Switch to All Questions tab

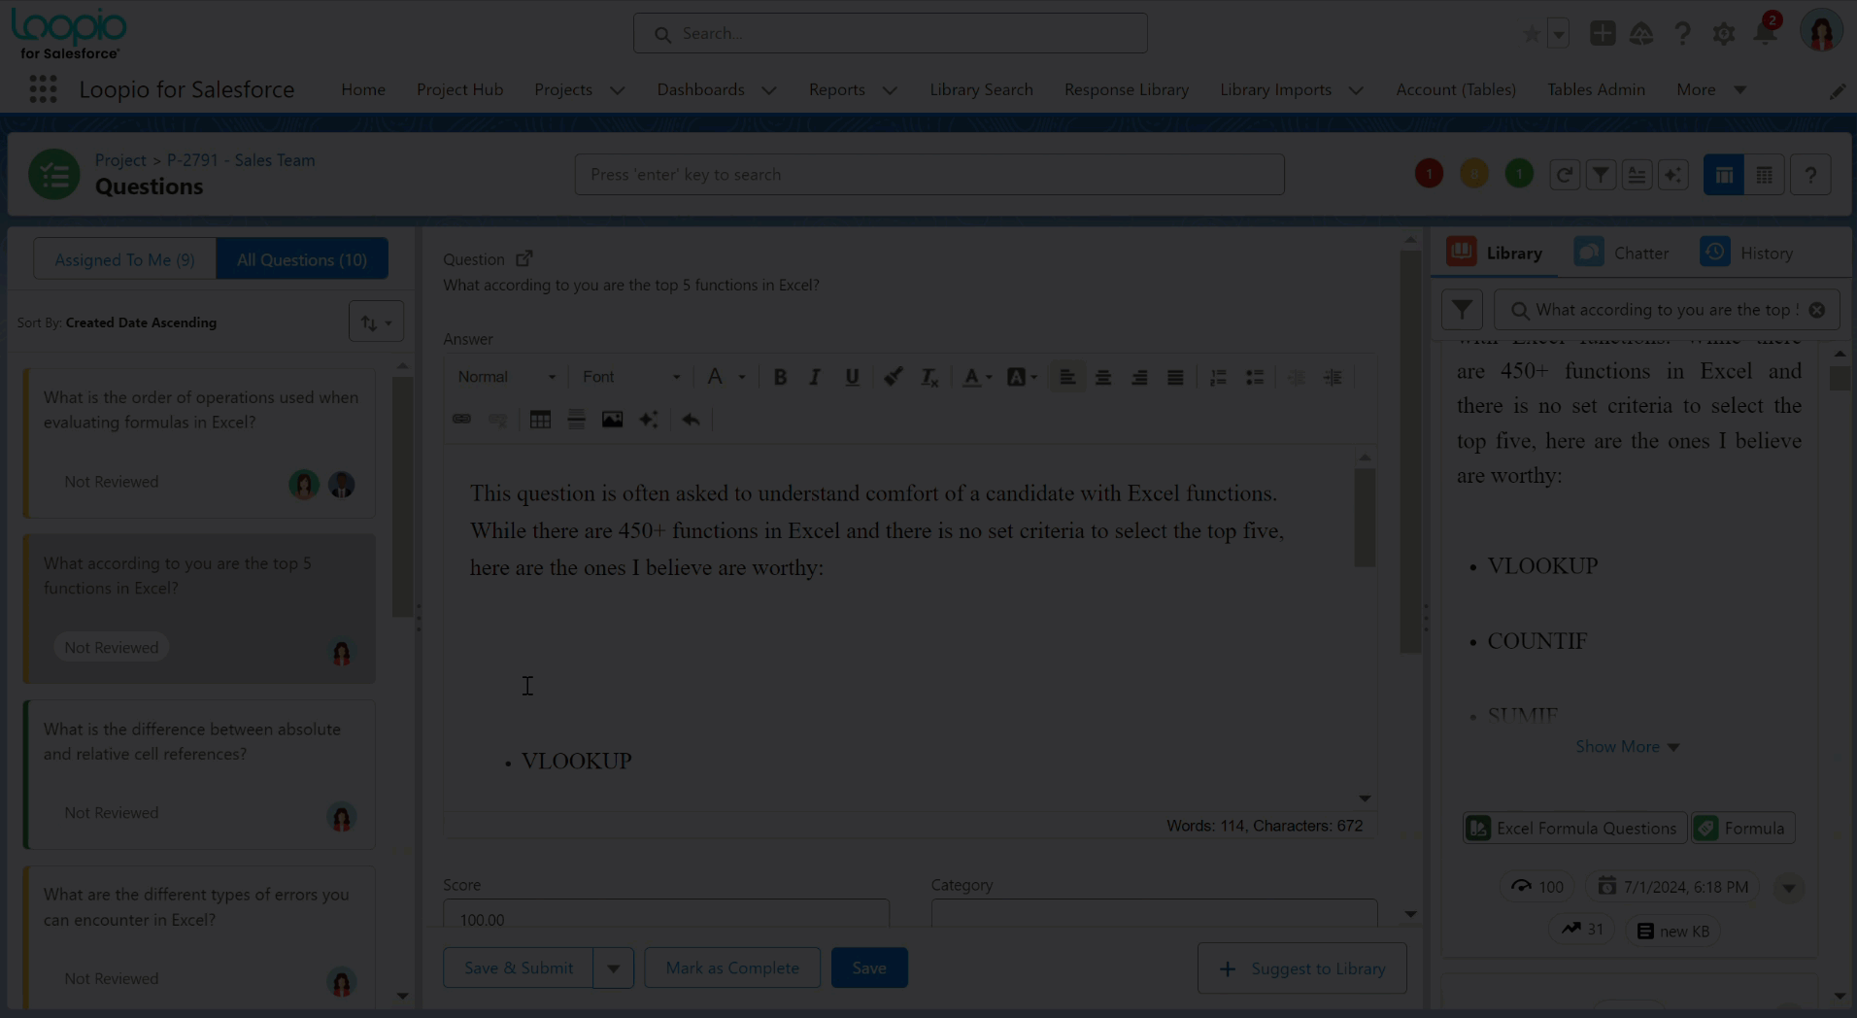coord(302,259)
